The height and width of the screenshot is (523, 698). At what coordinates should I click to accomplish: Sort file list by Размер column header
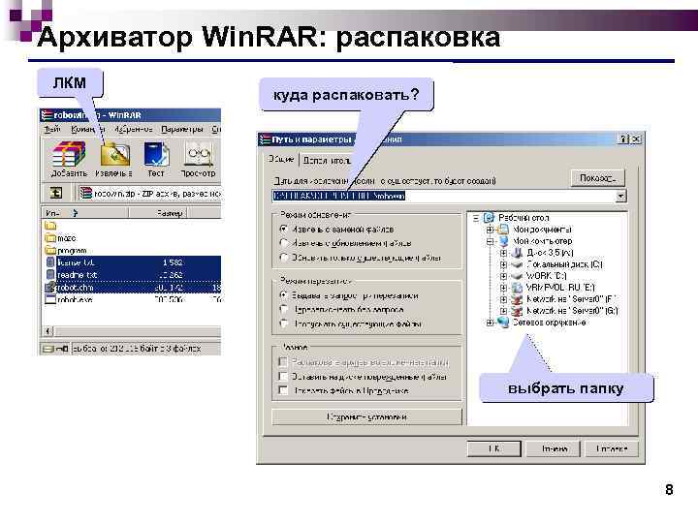pyautogui.click(x=158, y=213)
